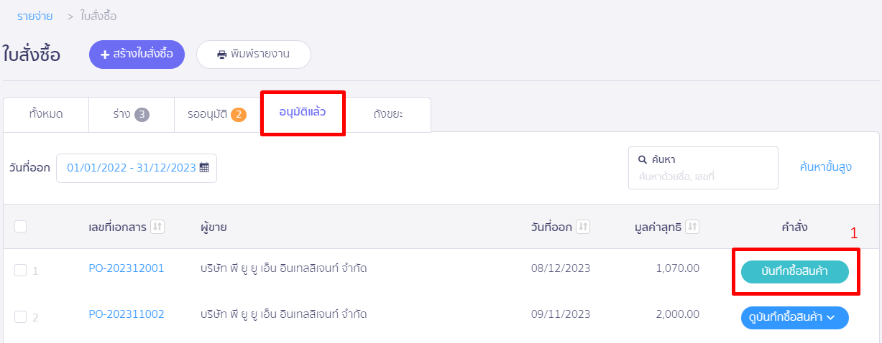Sort by net value icon
This screenshot has width=882, height=343.
pyautogui.click(x=692, y=227)
